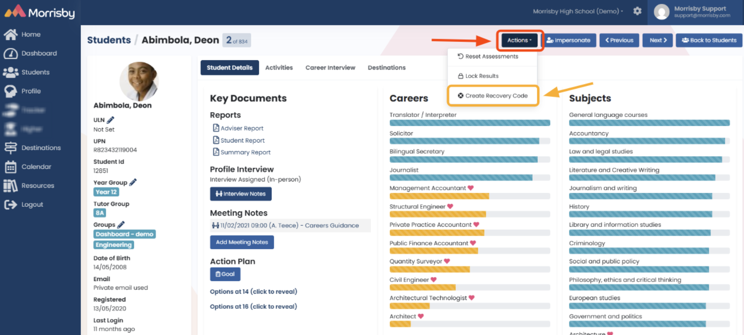744x335 pixels.
Task: Toggle heart on Civil Engineer
Action: coord(433,279)
